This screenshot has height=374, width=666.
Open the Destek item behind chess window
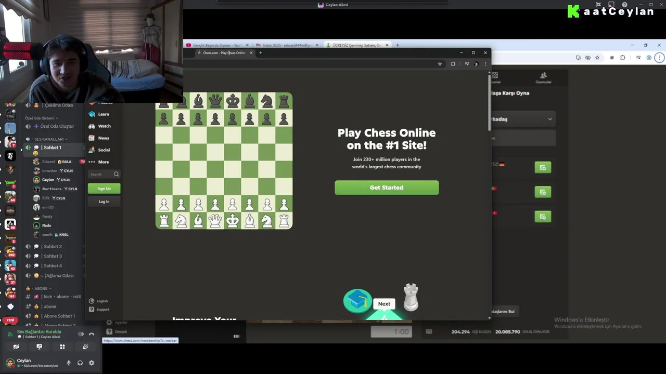118,331
